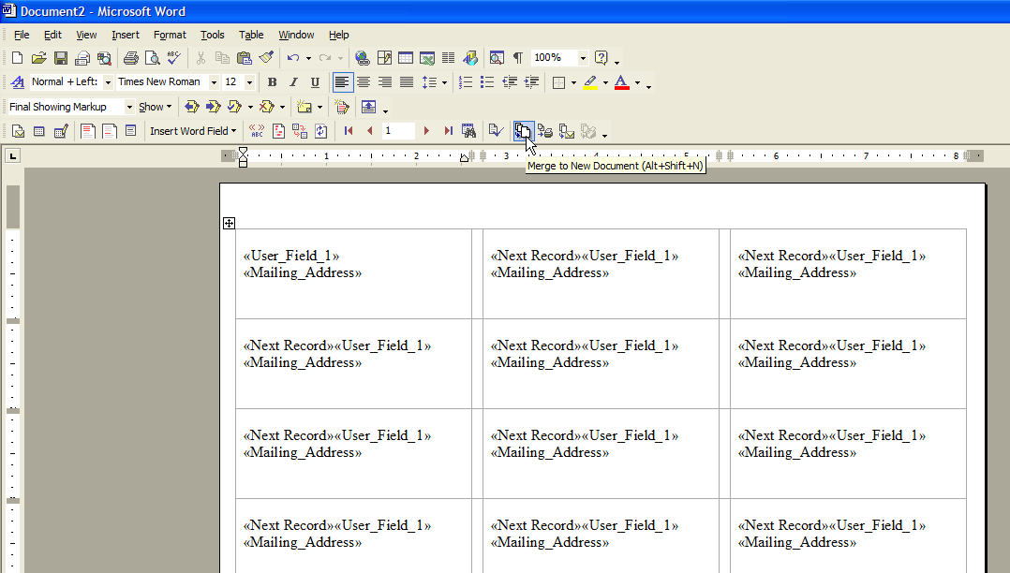1010x573 pixels.
Task: Open a file using the folder icon
Action: tap(39, 58)
